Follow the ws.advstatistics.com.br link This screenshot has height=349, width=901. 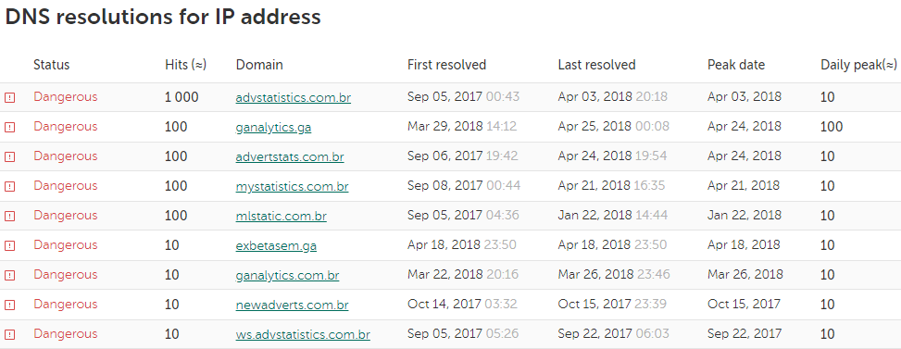coord(303,334)
